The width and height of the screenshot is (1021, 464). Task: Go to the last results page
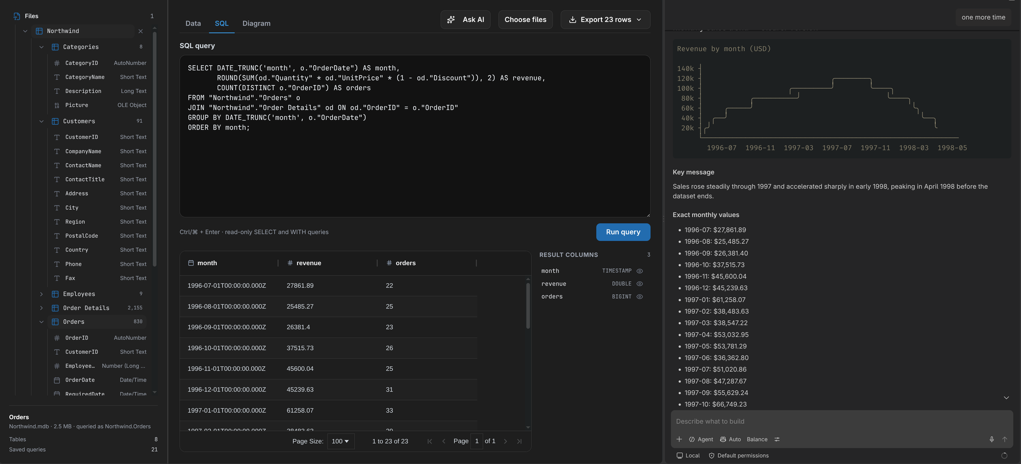click(519, 442)
